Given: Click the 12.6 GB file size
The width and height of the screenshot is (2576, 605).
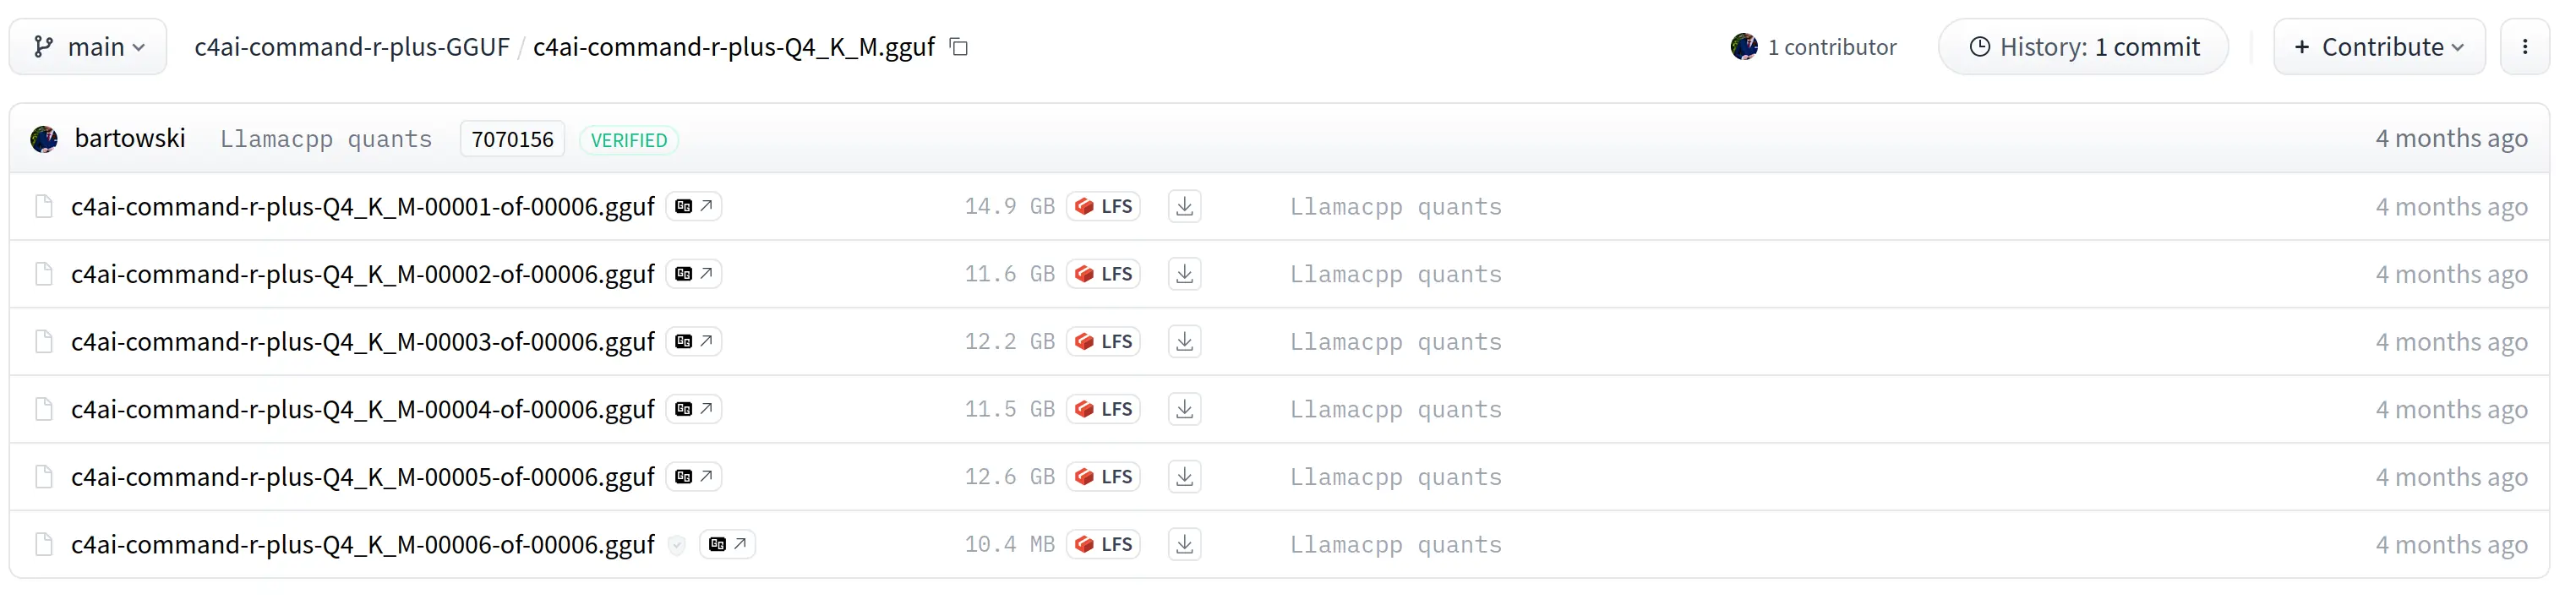Looking at the screenshot, I should 1010,477.
